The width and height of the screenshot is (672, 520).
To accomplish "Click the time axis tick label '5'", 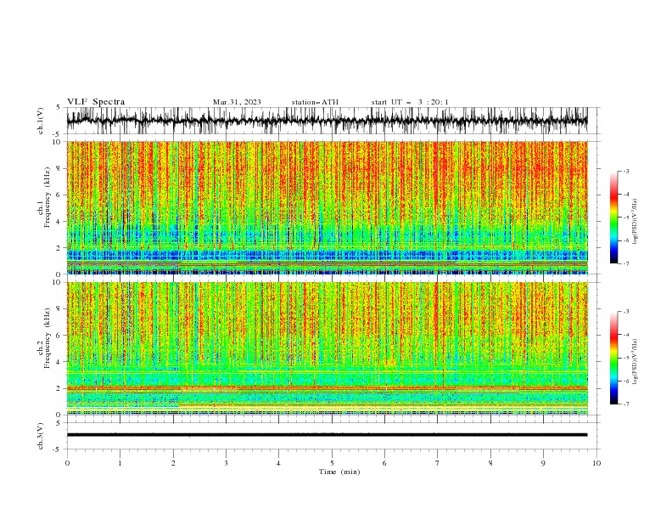I will (332, 463).
